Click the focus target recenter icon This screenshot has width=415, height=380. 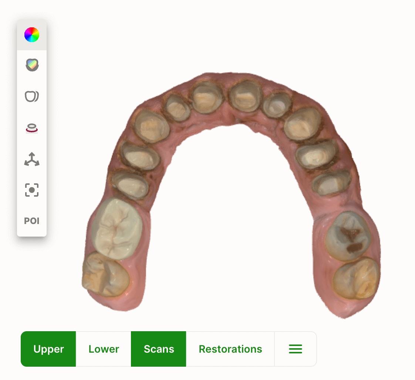point(32,190)
